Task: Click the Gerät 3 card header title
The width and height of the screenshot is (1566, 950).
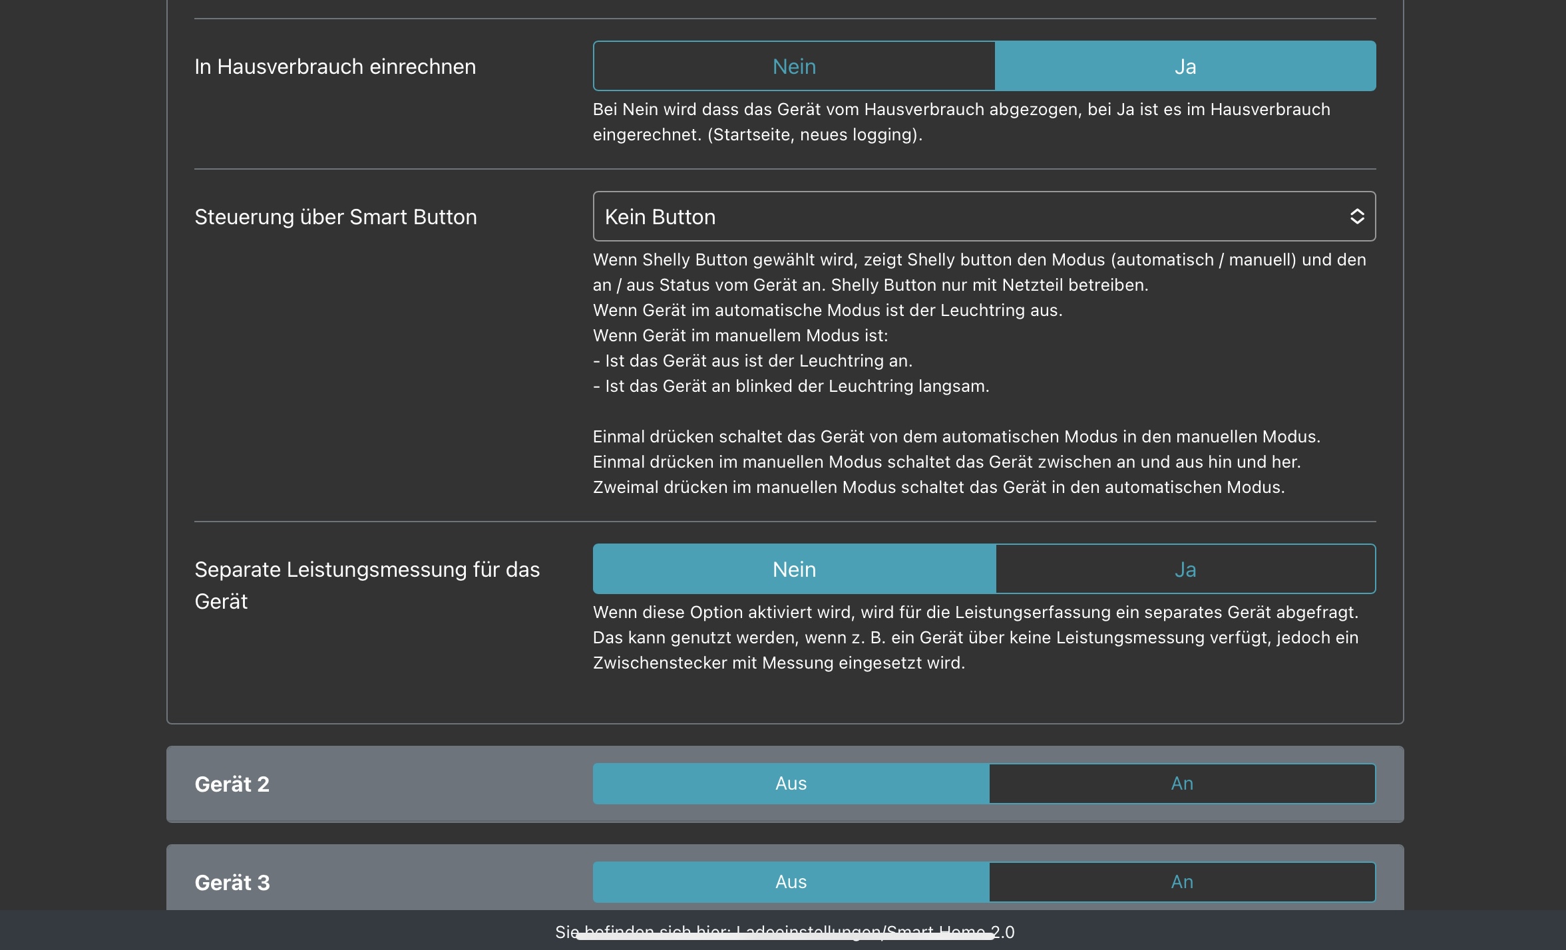Action: coord(232,883)
